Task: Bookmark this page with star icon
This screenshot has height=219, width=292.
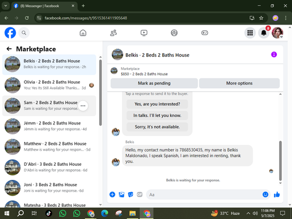Action: tap(261, 18)
